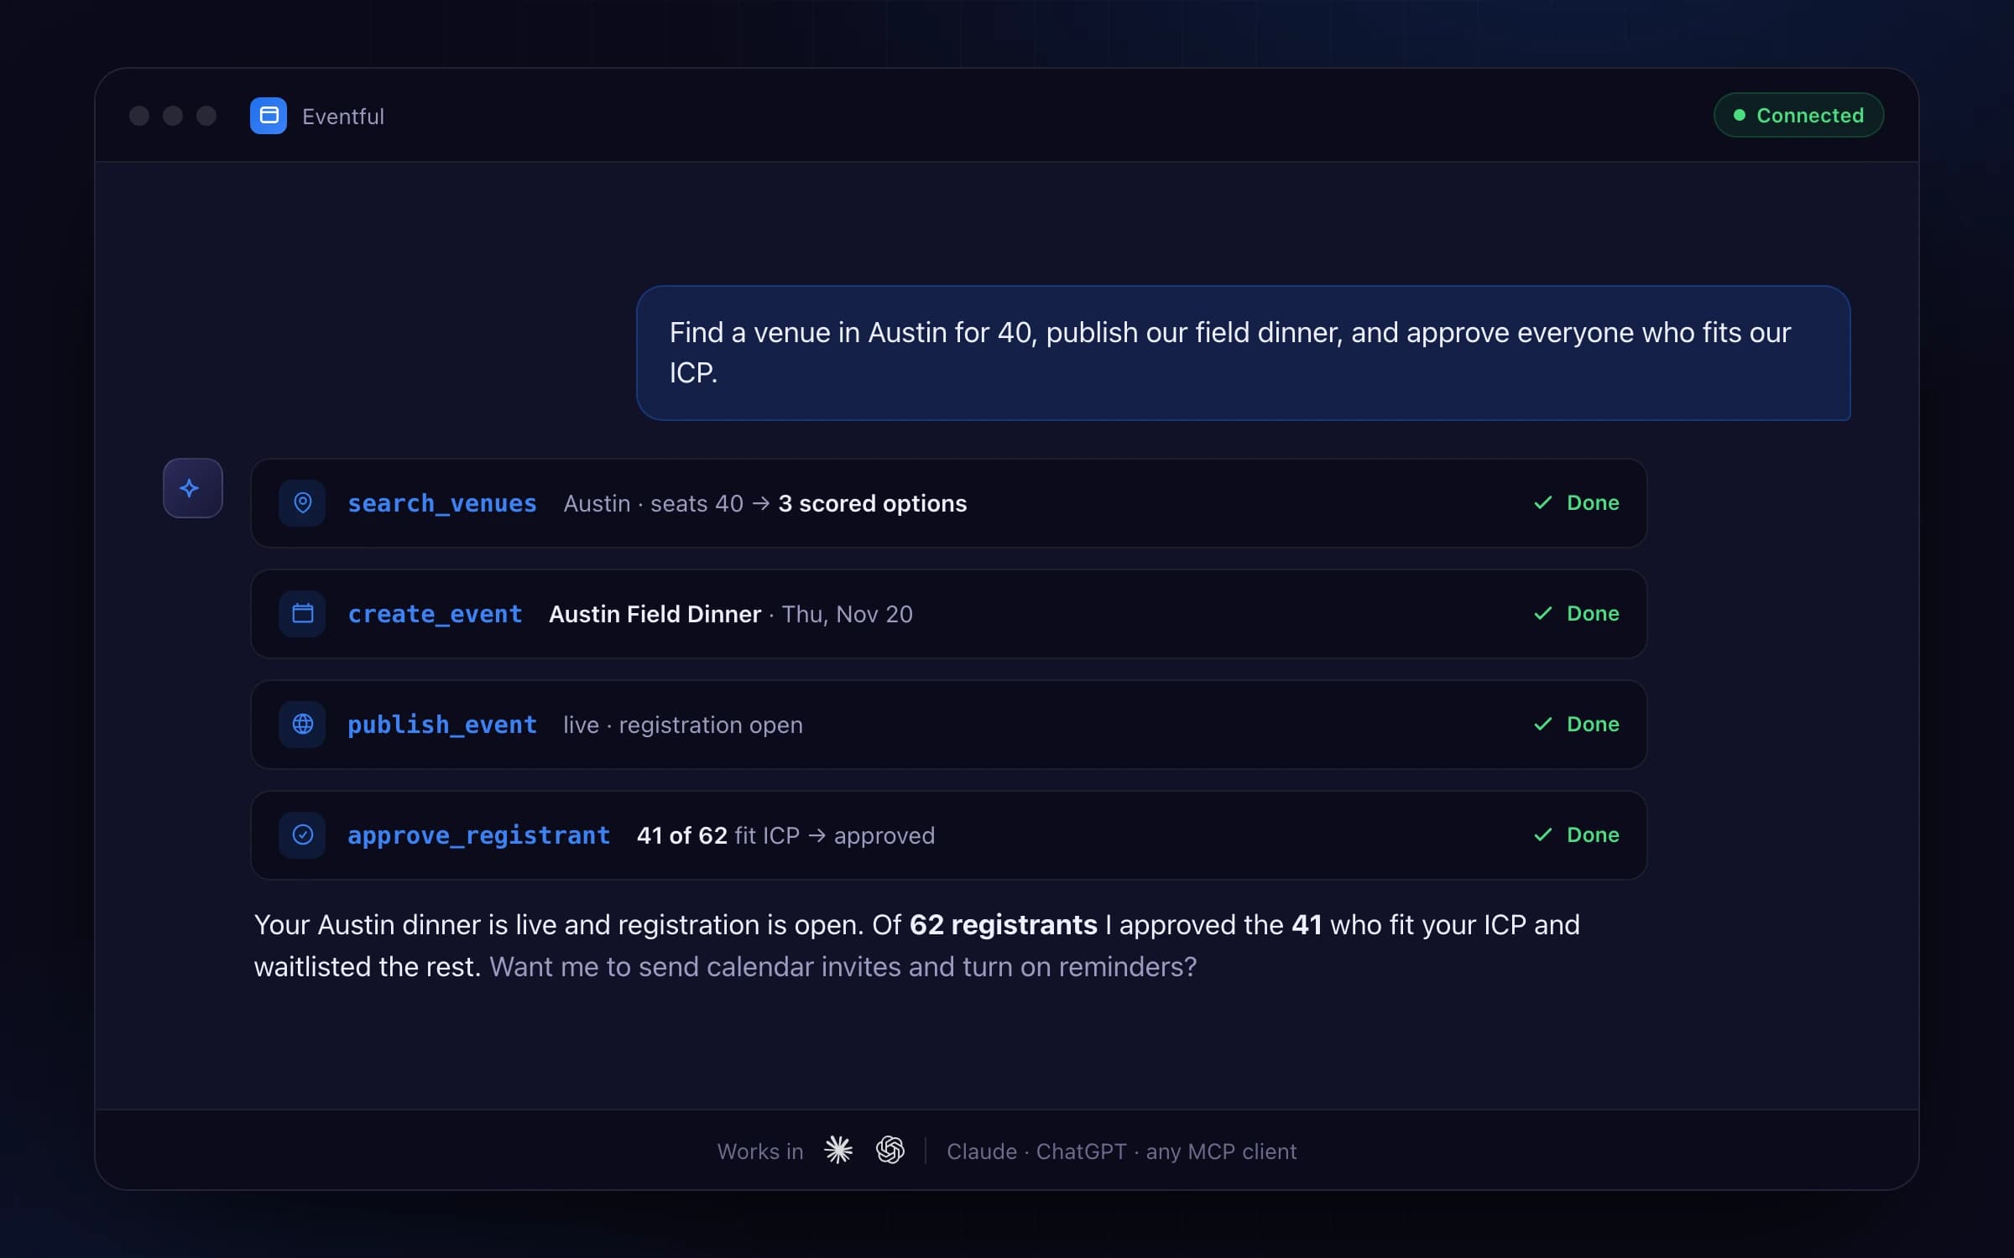Click the checkmark beside Done in publish_event row
Screen dimensions: 2014x1258
point(1542,725)
